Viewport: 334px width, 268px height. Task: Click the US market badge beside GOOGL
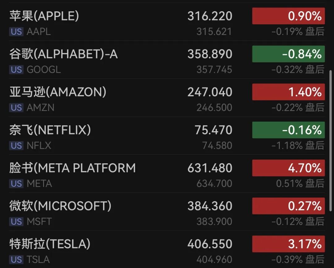coord(16,70)
